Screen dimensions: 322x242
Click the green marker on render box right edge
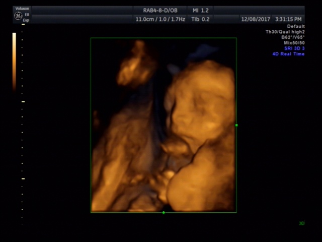236,125
